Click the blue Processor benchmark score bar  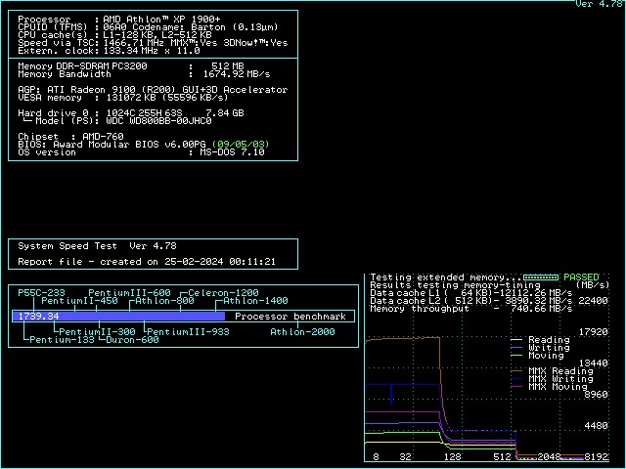(x=117, y=317)
